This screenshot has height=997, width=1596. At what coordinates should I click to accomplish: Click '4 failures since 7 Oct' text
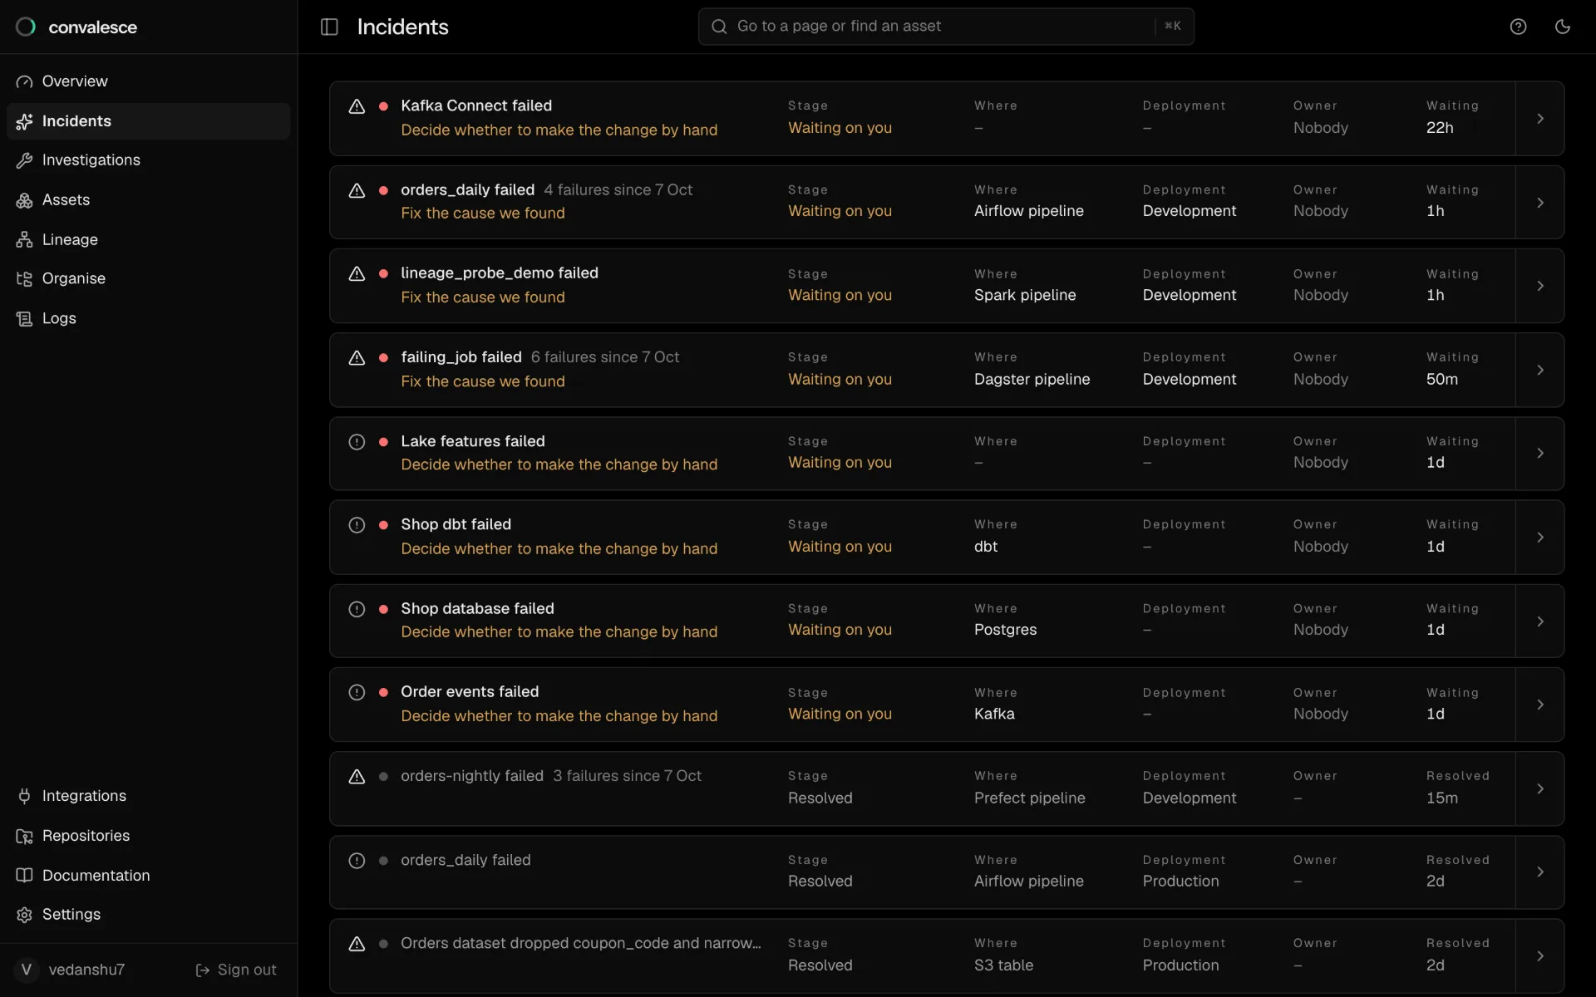click(x=618, y=189)
